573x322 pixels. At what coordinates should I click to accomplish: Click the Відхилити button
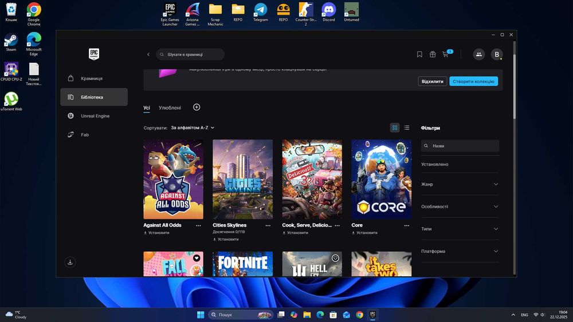point(432,81)
